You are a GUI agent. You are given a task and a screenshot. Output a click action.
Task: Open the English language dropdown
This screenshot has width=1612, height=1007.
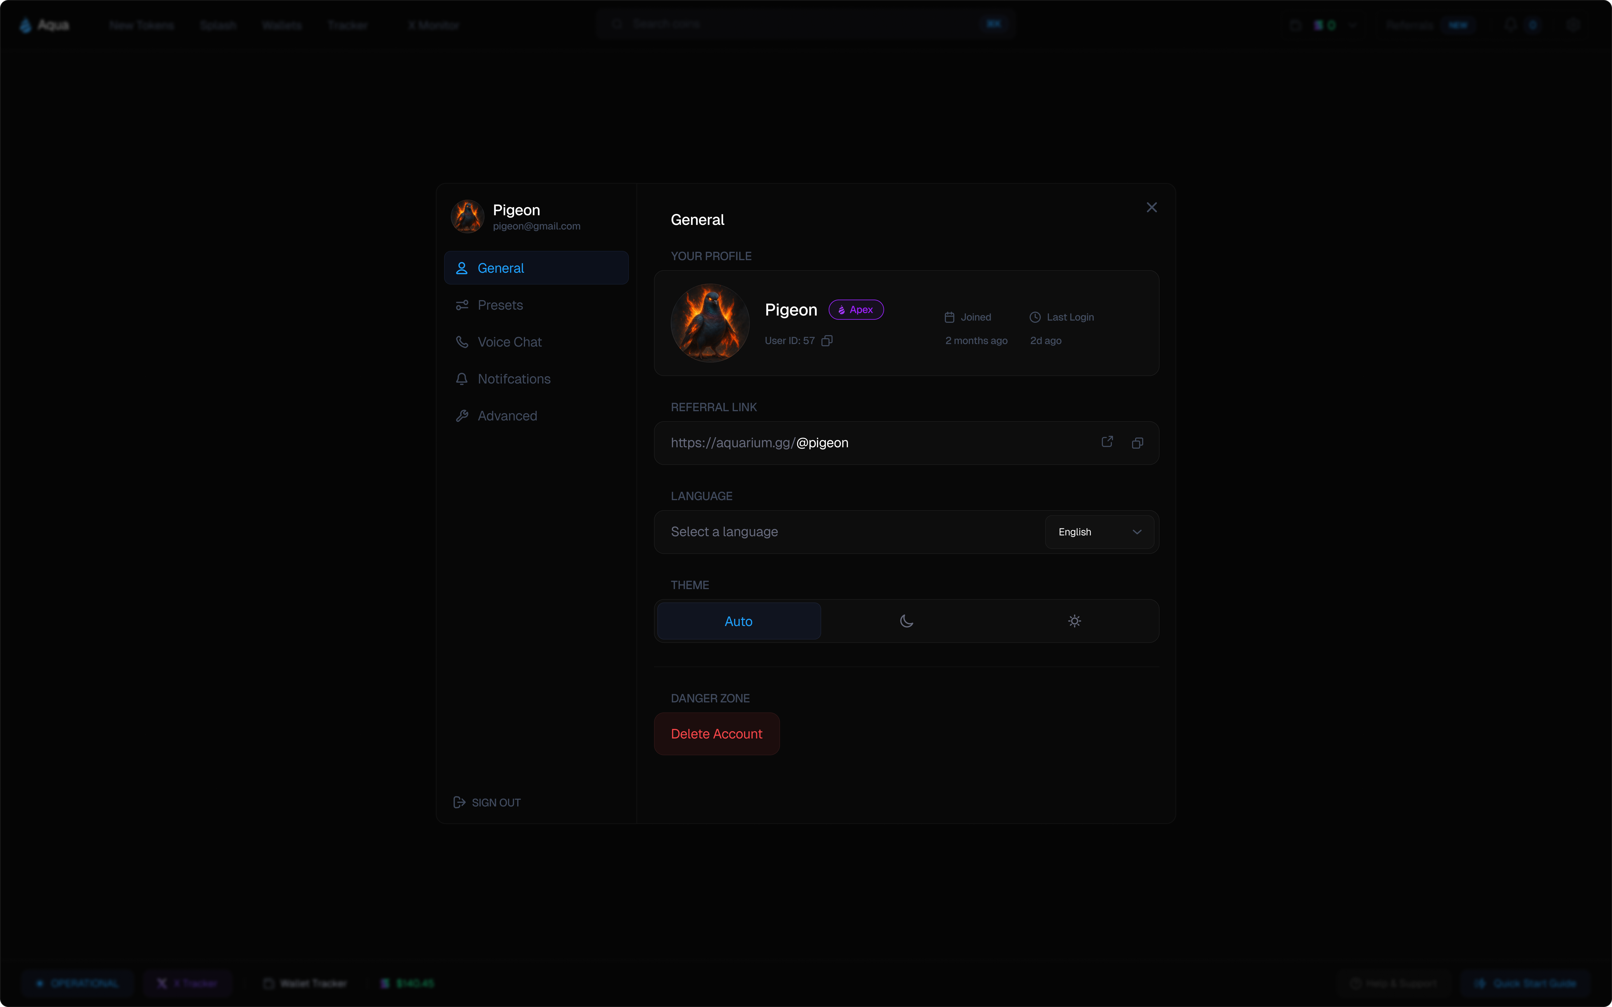(1099, 532)
